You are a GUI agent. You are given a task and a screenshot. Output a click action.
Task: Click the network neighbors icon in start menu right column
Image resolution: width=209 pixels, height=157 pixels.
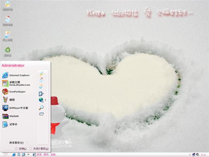click(41, 86)
